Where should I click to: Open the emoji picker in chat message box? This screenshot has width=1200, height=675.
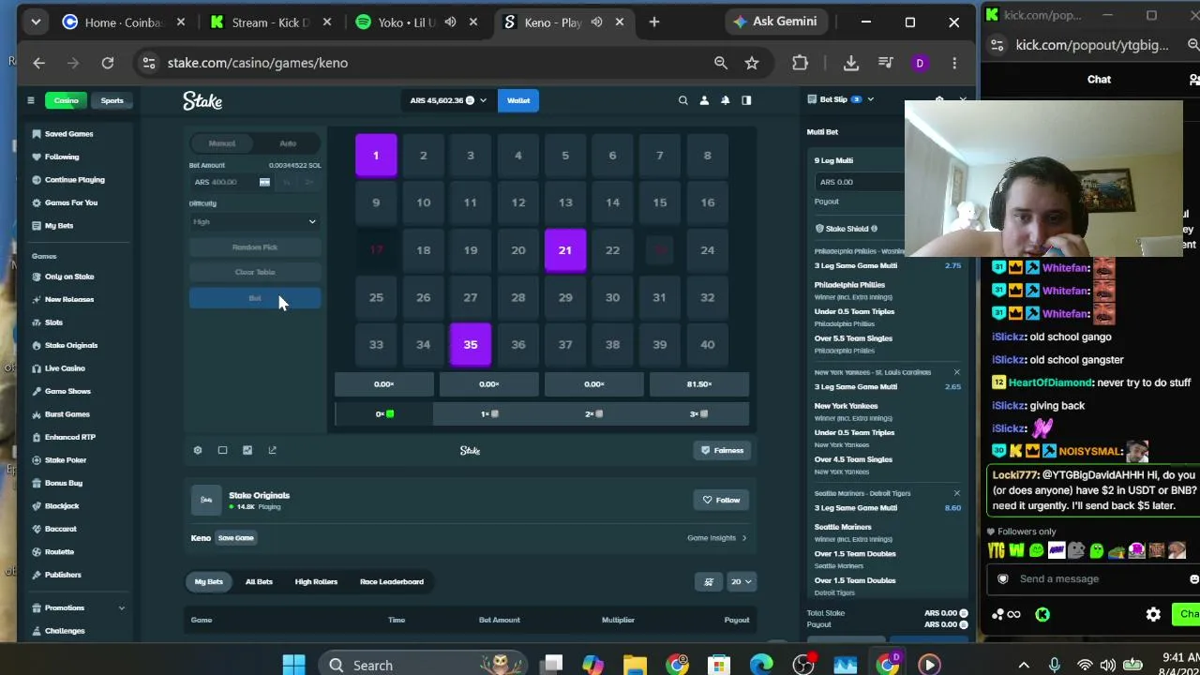(x=1193, y=578)
